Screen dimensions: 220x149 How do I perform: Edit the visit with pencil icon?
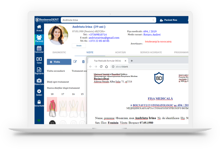click(x=75, y=62)
